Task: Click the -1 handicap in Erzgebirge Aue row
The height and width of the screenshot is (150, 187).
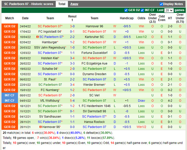Action: (127, 63)
